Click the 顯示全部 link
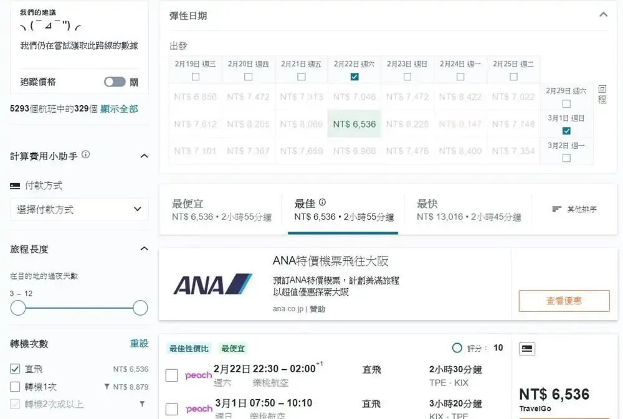 (x=119, y=109)
